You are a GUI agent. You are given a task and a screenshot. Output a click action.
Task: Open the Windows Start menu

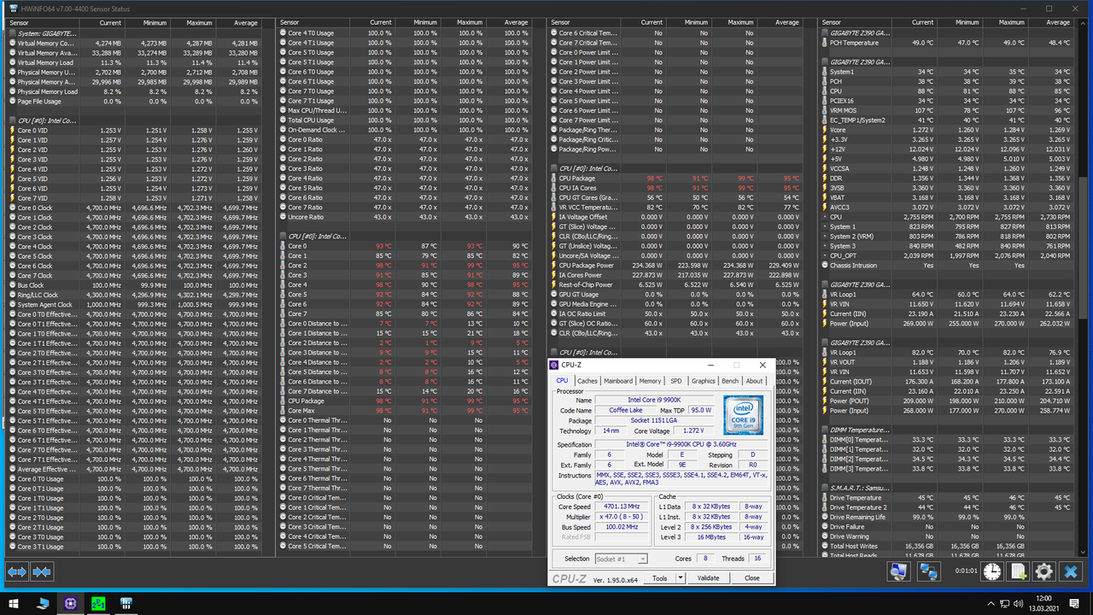click(15, 603)
